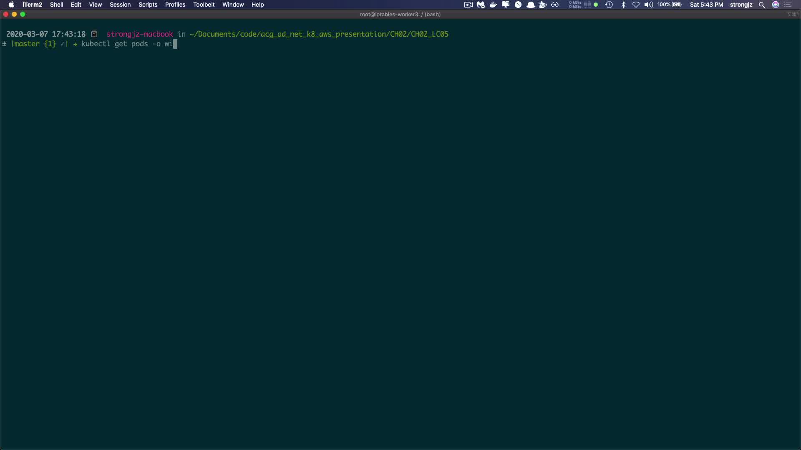Click the volume speaker icon

(x=648, y=5)
